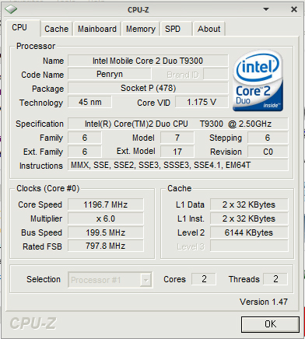The image size is (305, 339).
Task: Click the empty Level 3 cache field
Action: coord(249,246)
